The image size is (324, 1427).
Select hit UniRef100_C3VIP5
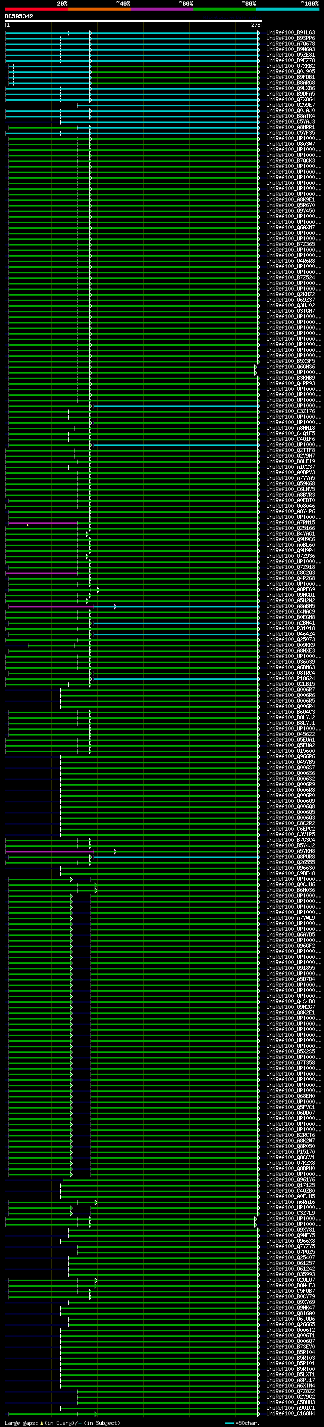pos(291,834)
